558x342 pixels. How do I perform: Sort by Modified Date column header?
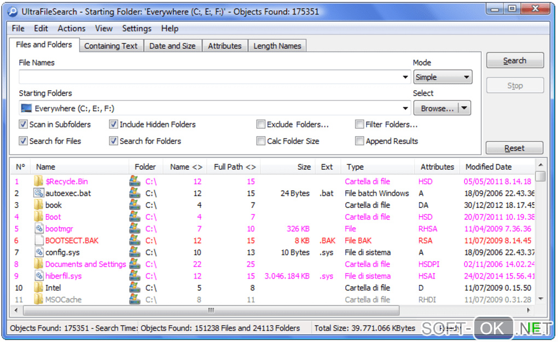[497, 167]
